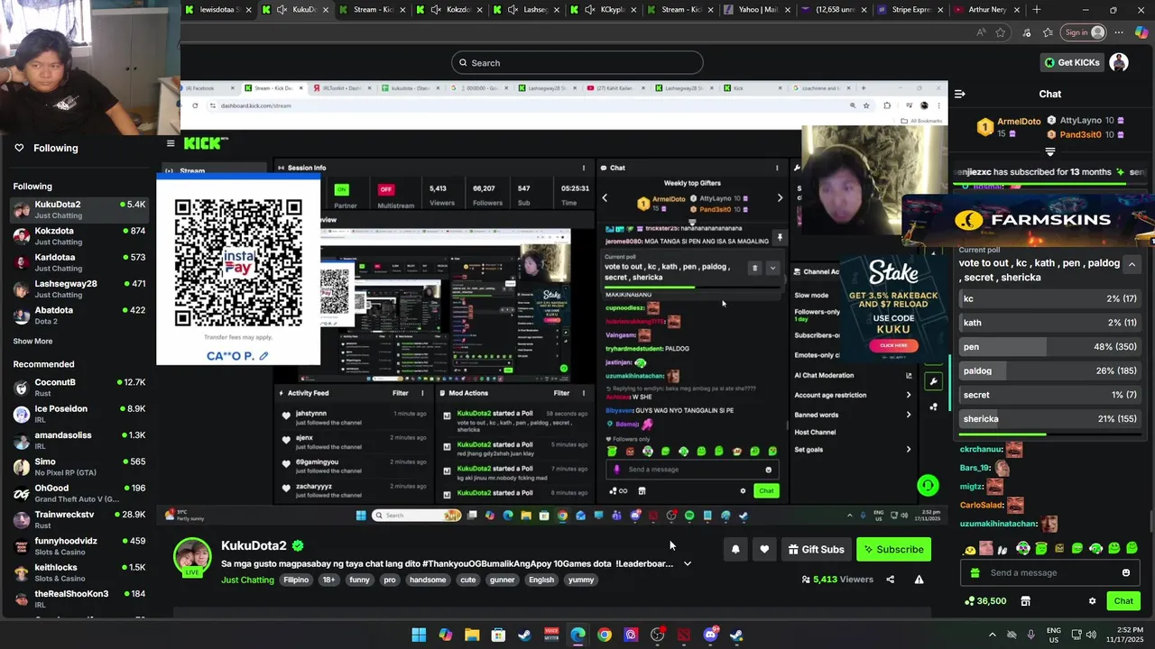Click the share stream icon near viewers count
Screen dimensions: 1155x649
(891, 580)
